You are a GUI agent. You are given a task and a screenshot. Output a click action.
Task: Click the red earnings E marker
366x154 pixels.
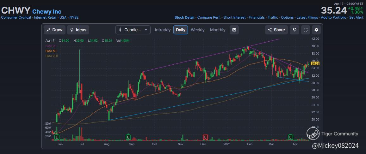(205, 137)
